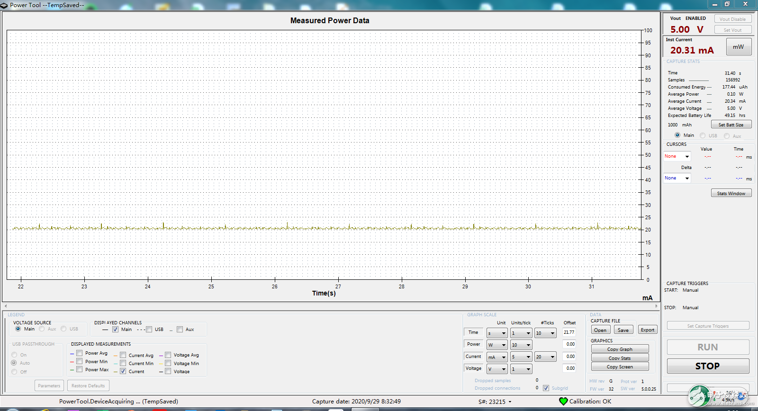Click Time offset field showing 21.77
Viewport: 758px width, 411px height.
569,332
